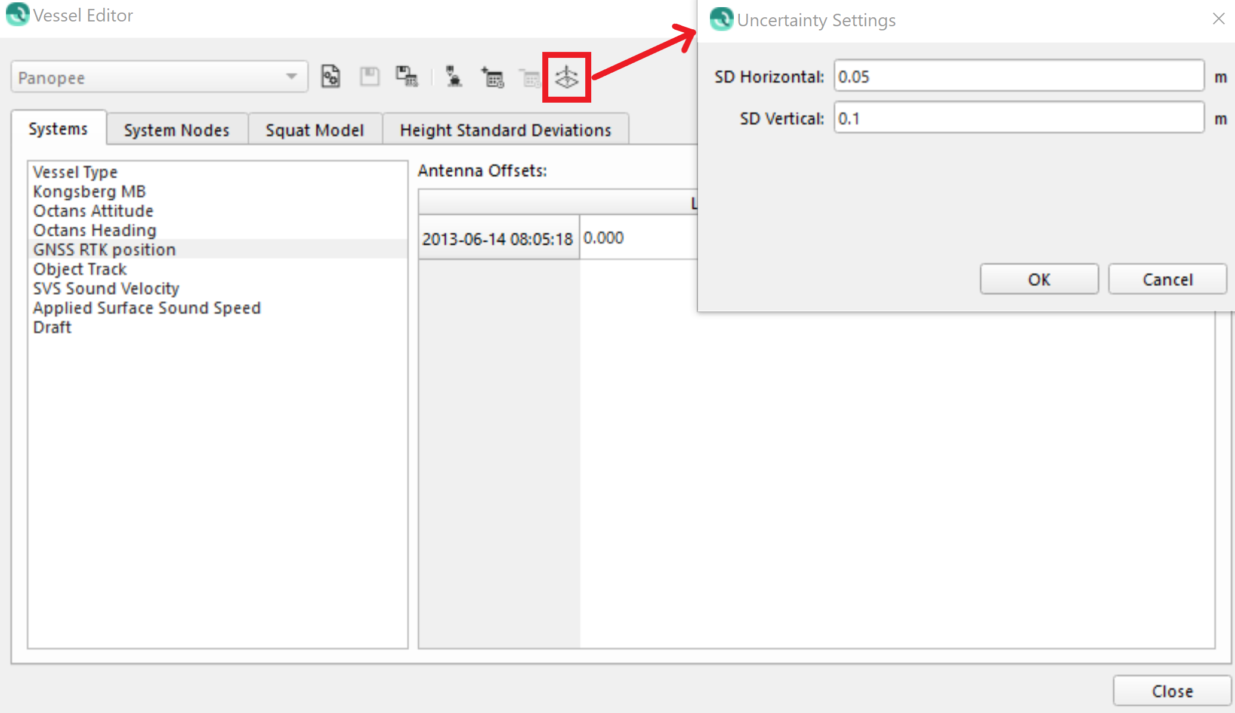Click the remove table entry icon
This screenshot has width=1235, height=713.
530,78
